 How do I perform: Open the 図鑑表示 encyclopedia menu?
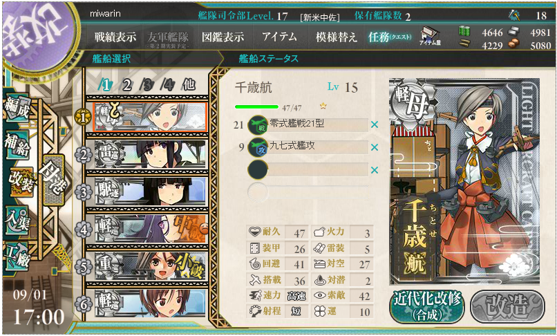223,37
